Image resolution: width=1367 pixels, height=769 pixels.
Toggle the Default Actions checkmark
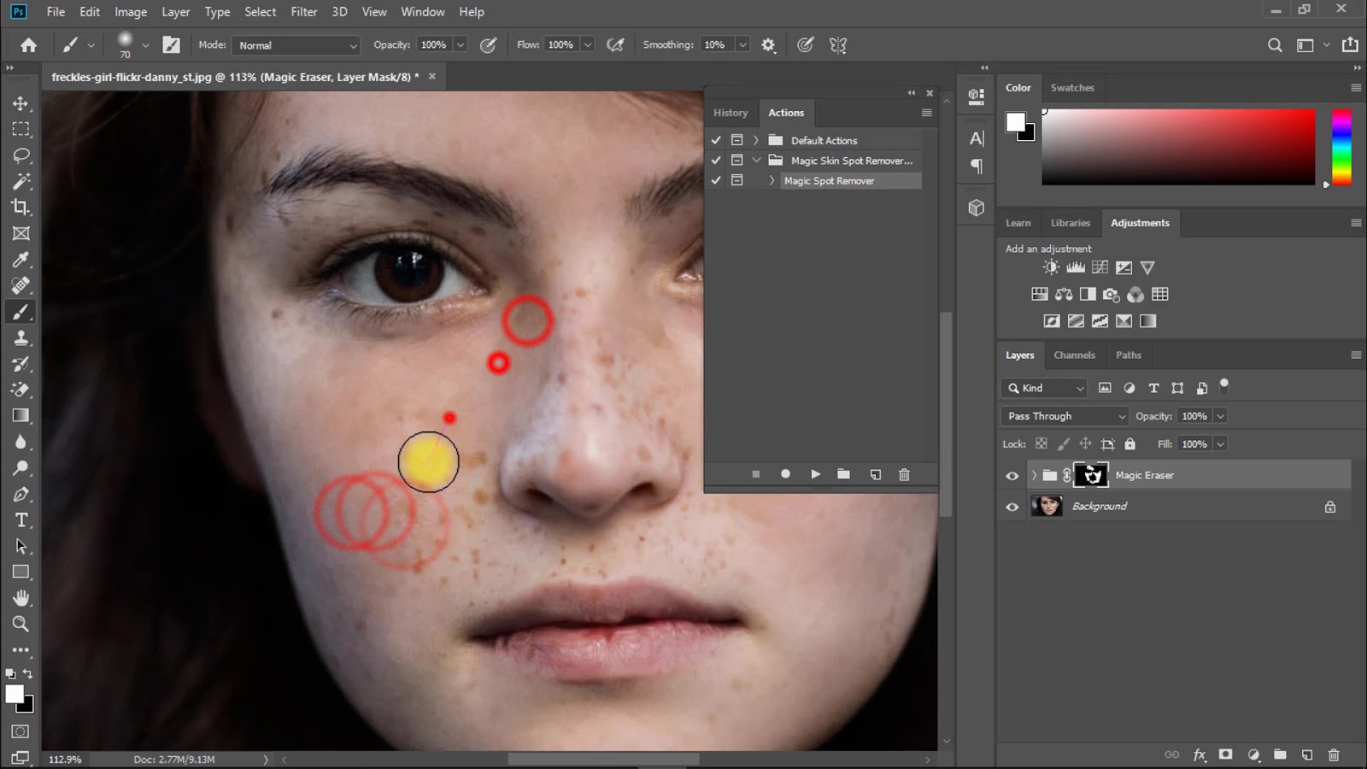tap(716, 140)
